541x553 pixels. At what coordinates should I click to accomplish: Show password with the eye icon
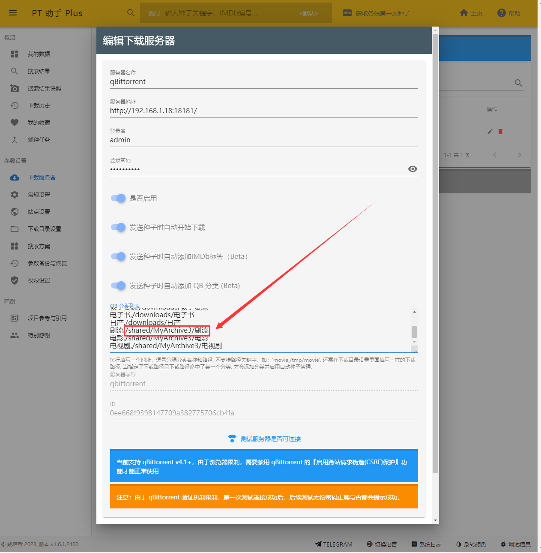pos(412,169)
